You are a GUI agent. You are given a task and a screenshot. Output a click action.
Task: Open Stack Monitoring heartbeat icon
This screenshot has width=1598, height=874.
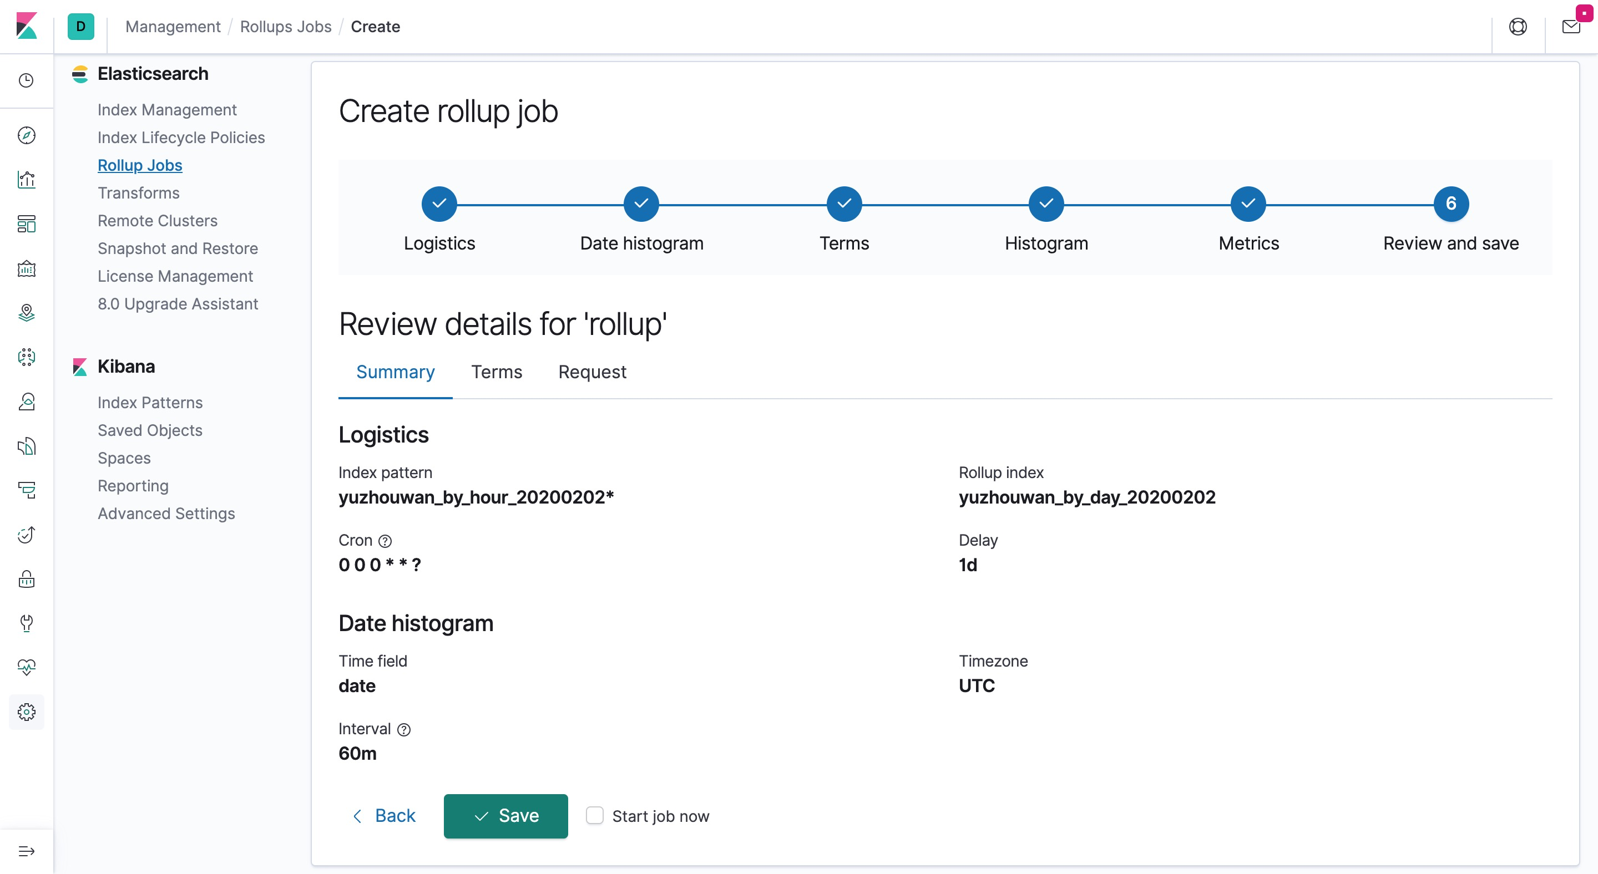(26, 667)
